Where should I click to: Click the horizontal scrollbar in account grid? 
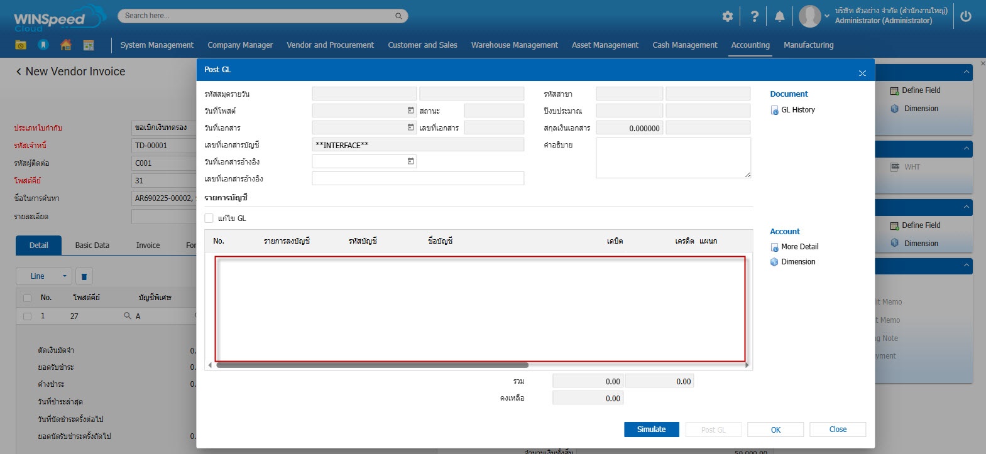372,365
